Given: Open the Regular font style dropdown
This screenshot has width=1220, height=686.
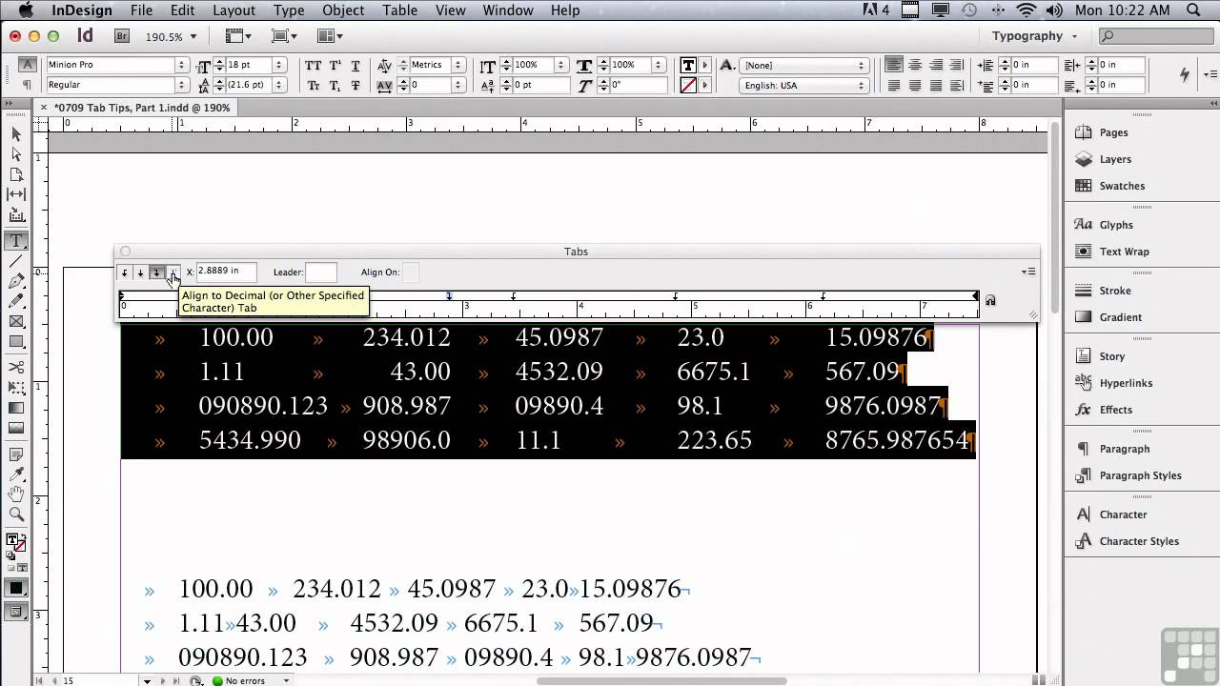Looking at the screenshot, I should tap(181, 85).
